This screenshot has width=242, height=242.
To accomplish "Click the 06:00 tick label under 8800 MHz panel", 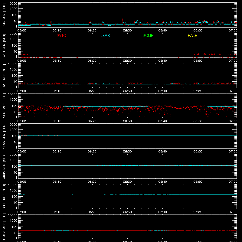I will 21,212.
